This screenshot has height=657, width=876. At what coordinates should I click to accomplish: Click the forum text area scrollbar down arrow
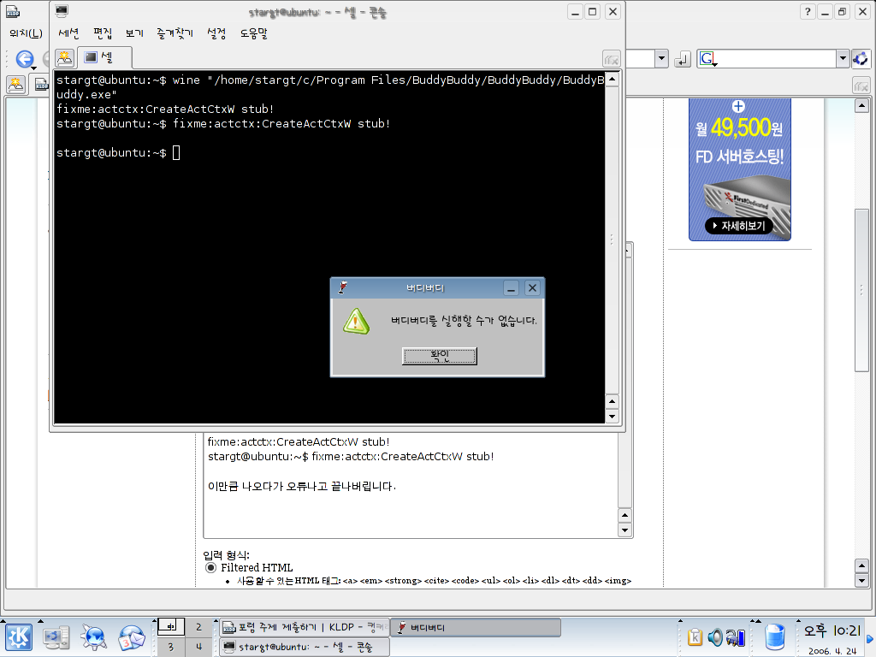(x=624, y=530)
